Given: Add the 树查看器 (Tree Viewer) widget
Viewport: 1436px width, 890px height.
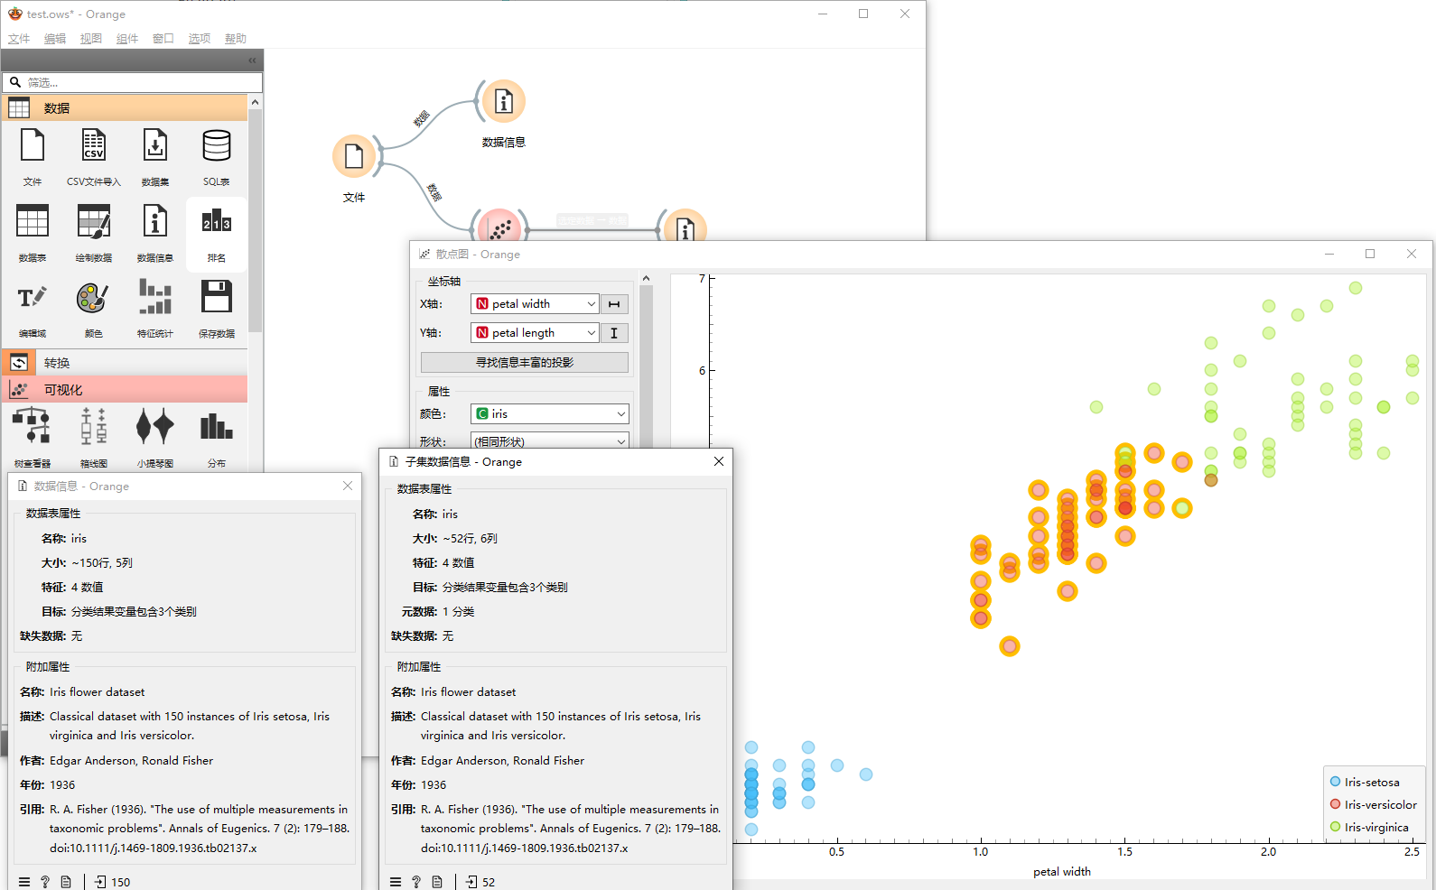Looking at the screenshot, I should tap(33, 437).
